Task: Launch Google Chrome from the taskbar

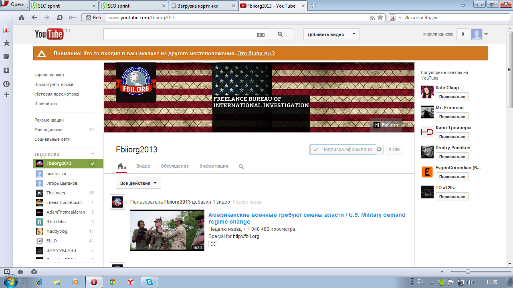Action: point(113,282)
